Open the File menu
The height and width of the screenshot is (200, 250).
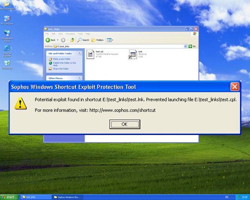(47, 34)
